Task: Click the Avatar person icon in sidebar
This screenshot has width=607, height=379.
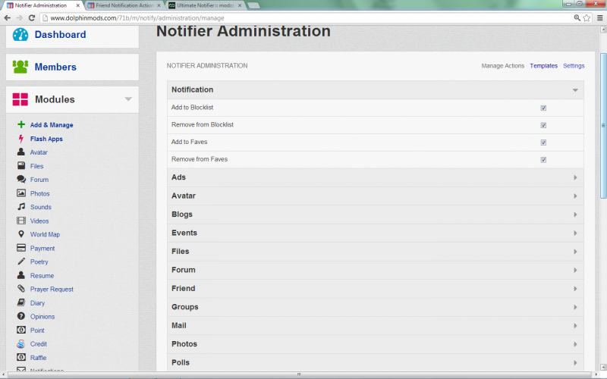Action: pos(21,152)
